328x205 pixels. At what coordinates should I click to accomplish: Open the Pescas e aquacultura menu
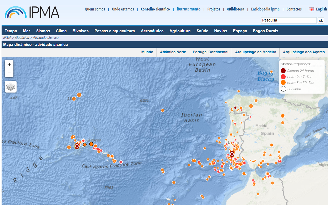115,31
